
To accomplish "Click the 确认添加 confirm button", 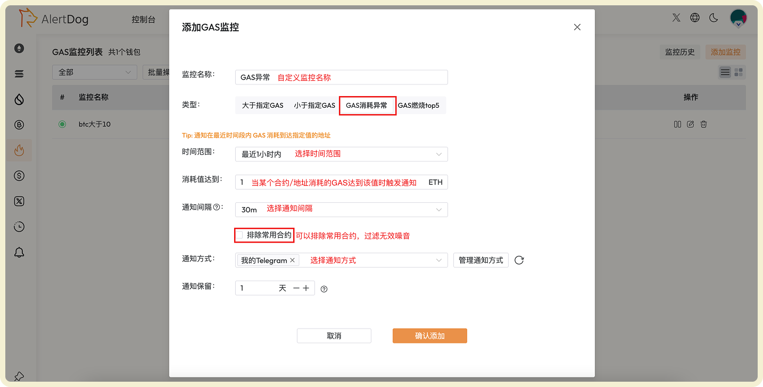I will click(429, 336).
